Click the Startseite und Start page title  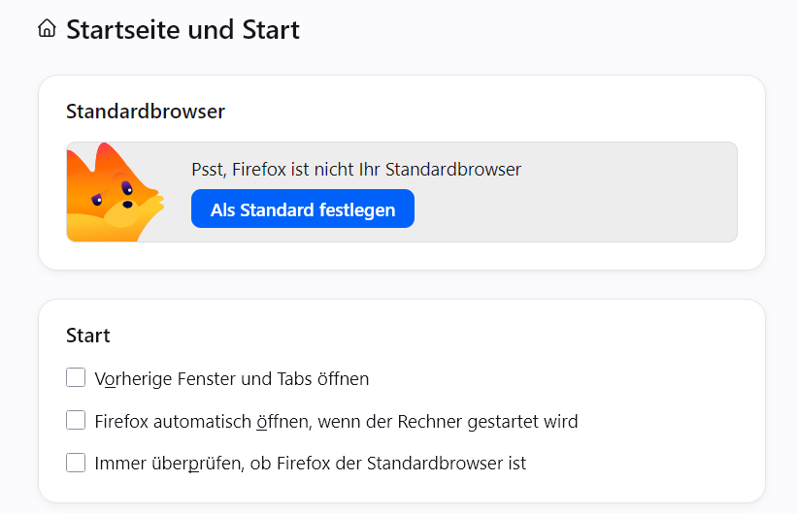183,29
